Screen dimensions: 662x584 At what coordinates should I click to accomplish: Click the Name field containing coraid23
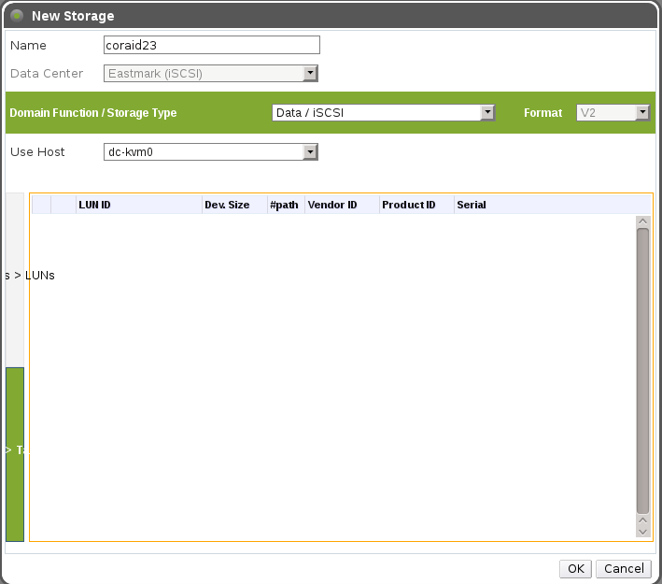[212, 45]
